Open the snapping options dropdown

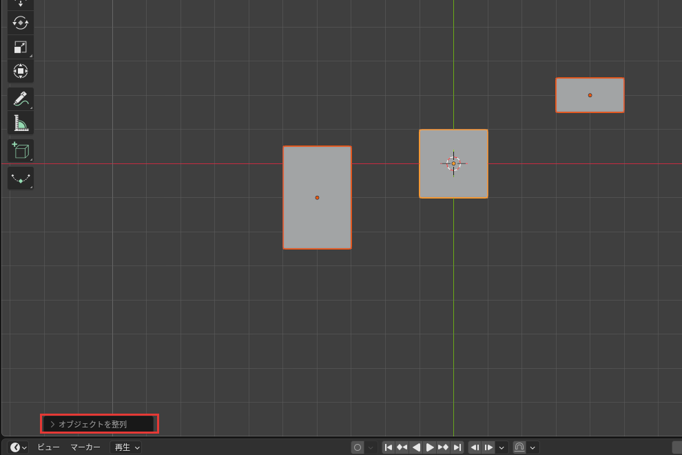533,447
